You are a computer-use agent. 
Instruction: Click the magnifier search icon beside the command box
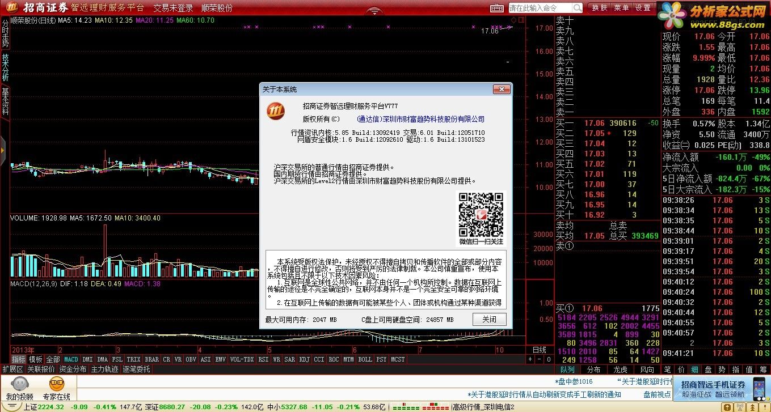pyautogui.click(x=577, y=8)
